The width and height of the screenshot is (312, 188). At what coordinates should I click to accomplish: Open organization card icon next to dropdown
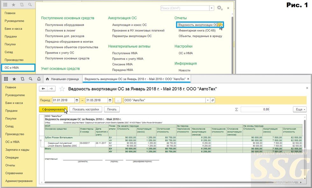click(x=213, y=100)
